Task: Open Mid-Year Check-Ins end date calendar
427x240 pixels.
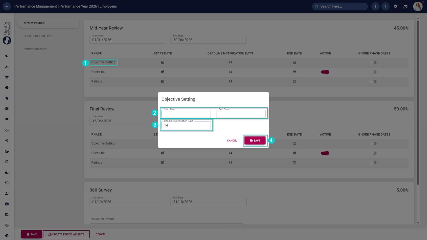Action: pyautogui.click(x=294, y=72)
